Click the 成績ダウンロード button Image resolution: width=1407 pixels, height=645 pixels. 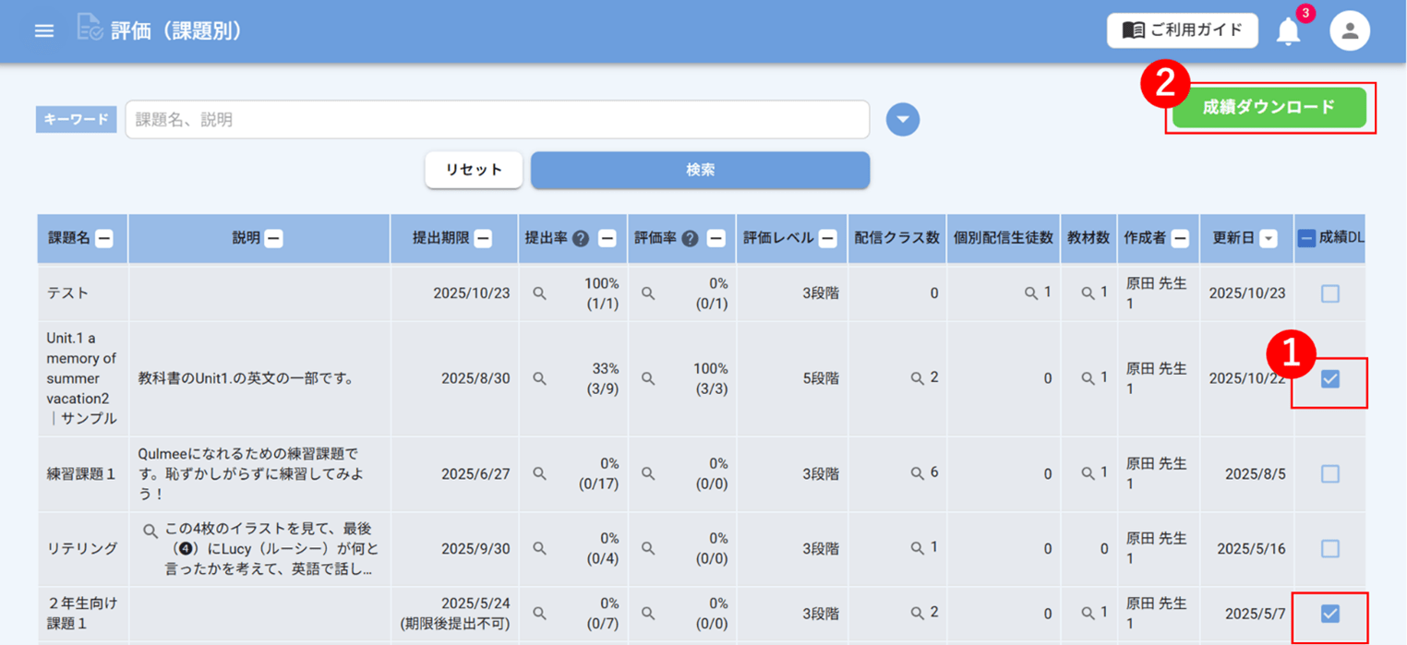tap(1269, 107)
